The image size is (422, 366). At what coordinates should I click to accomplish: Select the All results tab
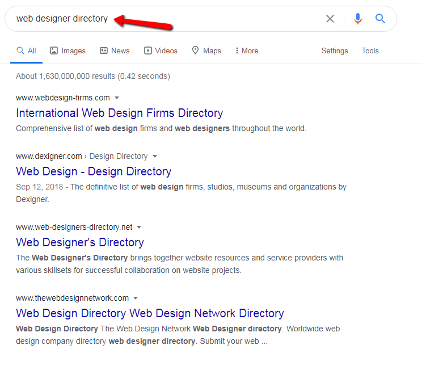(x=26, y=51)
